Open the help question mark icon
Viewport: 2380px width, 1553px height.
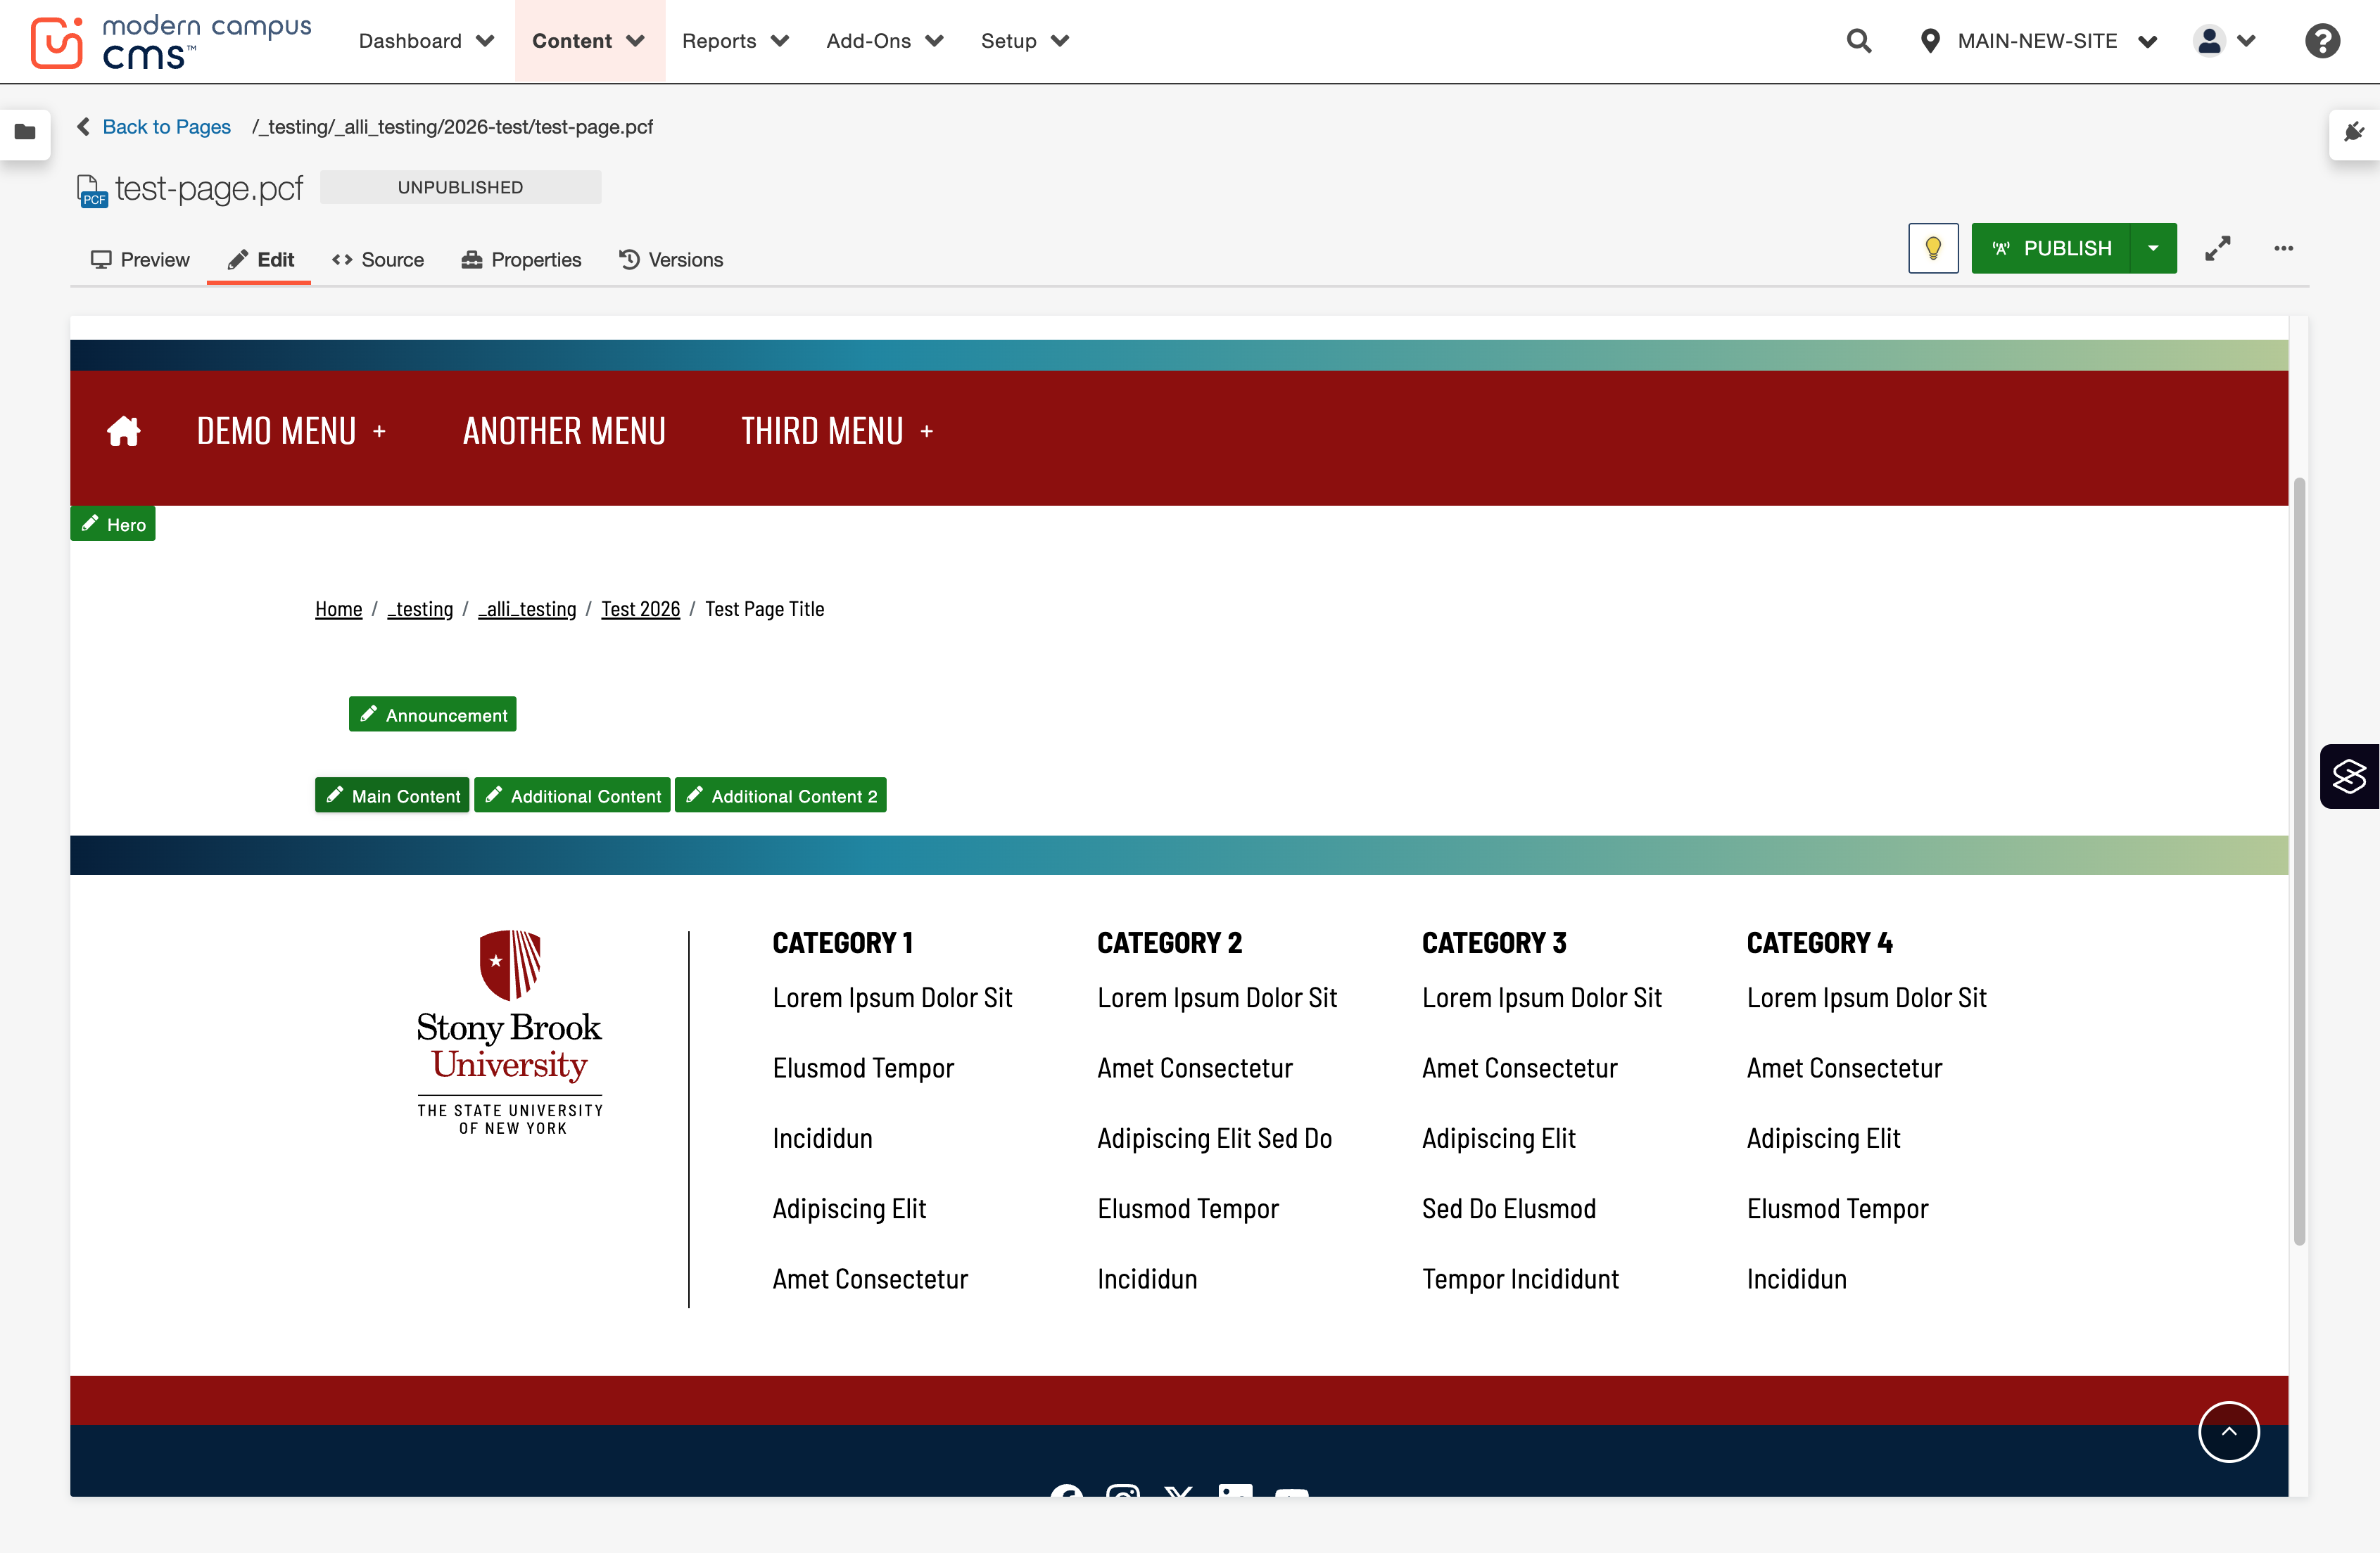coord(2322,41)
